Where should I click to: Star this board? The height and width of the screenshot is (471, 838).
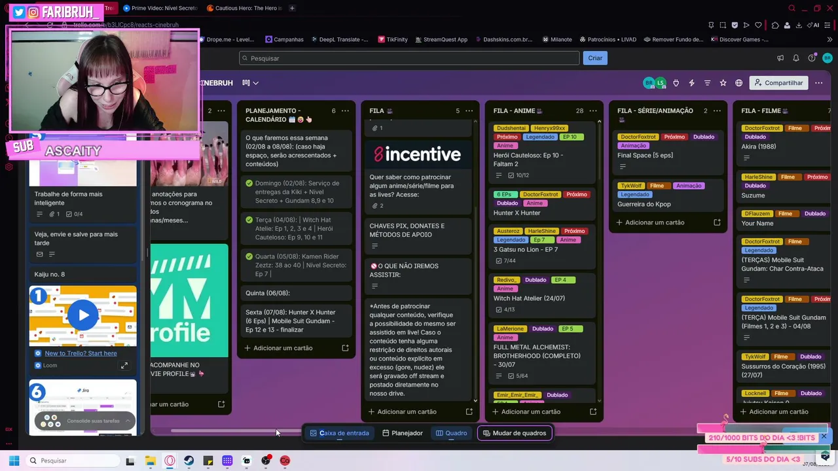[x=723, y=83]
